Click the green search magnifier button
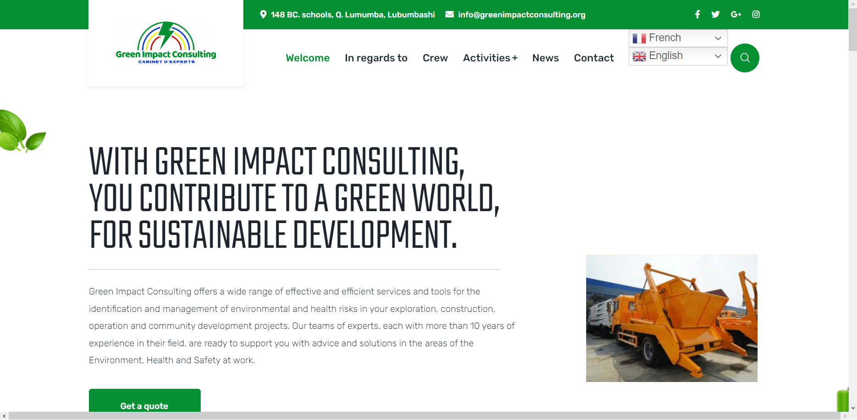The width and height of the screenshot is (857, 420). coord(745,58)
